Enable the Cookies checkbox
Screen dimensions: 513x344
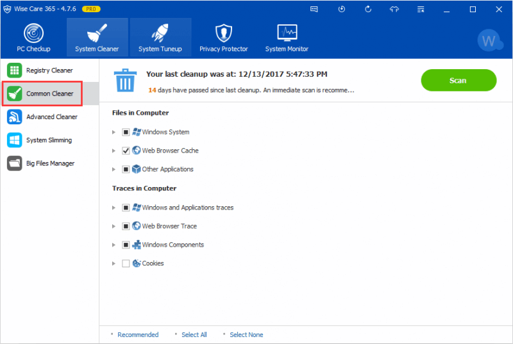coord(126,263)
